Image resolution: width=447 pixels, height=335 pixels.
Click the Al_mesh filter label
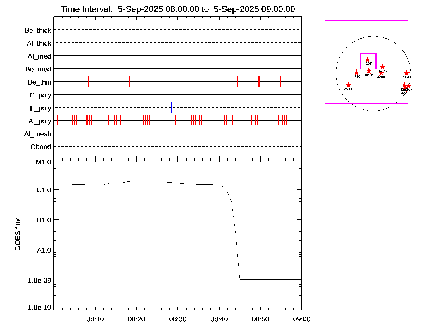click(38, 134)
